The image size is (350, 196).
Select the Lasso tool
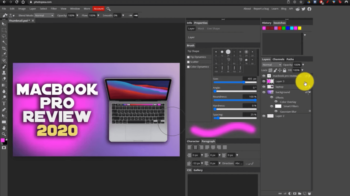pyautogui.click(x=4, y=36)
